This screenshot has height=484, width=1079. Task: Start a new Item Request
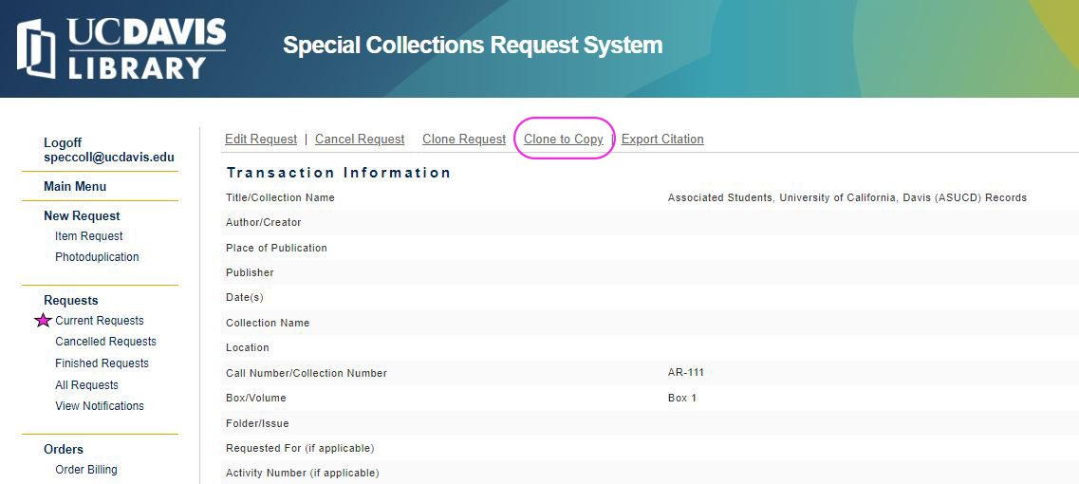[89, 236]
